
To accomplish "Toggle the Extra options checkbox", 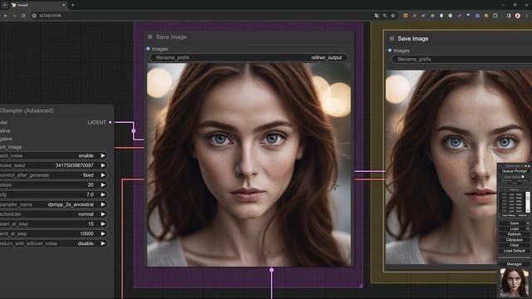I will tap(523, 177).
